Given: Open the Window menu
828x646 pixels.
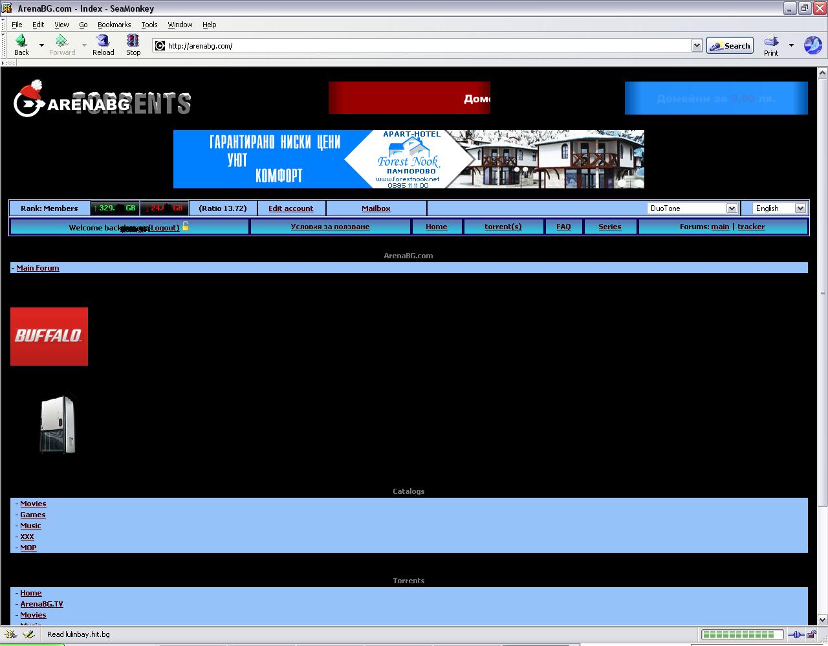Looking at the screenshot, I should point(180,25).
